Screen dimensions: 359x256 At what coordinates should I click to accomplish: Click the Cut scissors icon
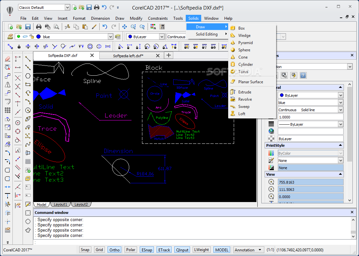[x=67, y=27]
